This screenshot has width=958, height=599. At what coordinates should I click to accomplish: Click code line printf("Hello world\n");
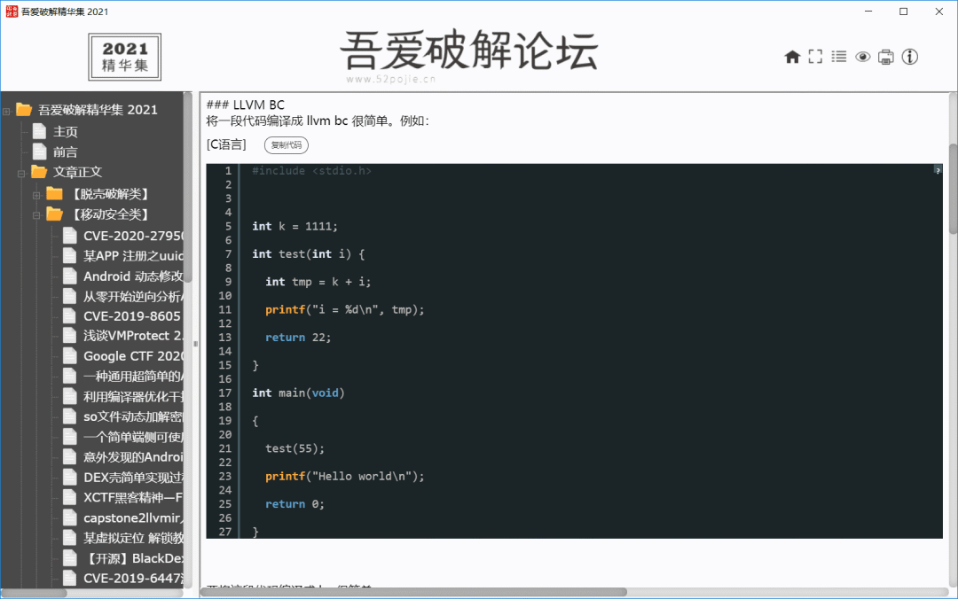(x=344, y=476)
